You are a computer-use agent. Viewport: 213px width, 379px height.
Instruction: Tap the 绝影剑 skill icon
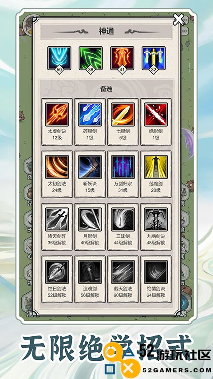[x=156, y=115]
